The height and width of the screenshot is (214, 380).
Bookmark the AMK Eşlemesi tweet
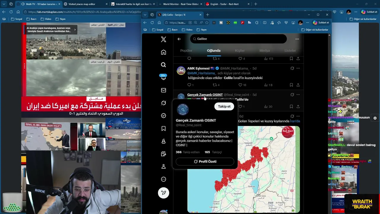pyautogui.click(x=291, y=85)
